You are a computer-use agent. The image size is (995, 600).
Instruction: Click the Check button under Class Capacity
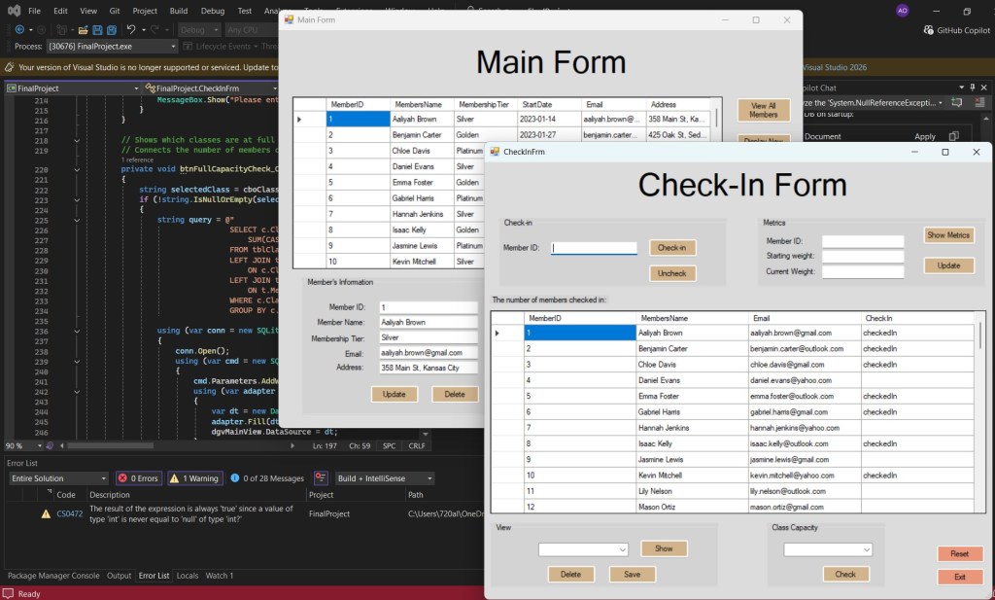[x=845, y=574]
